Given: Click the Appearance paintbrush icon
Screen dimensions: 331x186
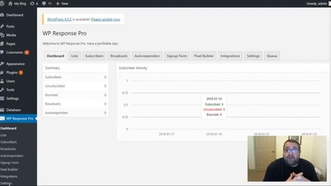Looking at the screenshot, I should [2, 64].
